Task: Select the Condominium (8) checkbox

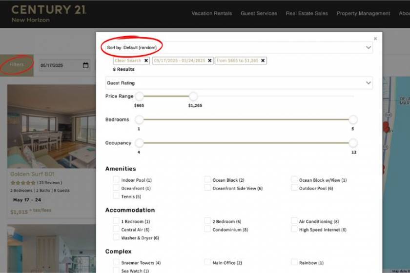Action: [x=207, y=229]
